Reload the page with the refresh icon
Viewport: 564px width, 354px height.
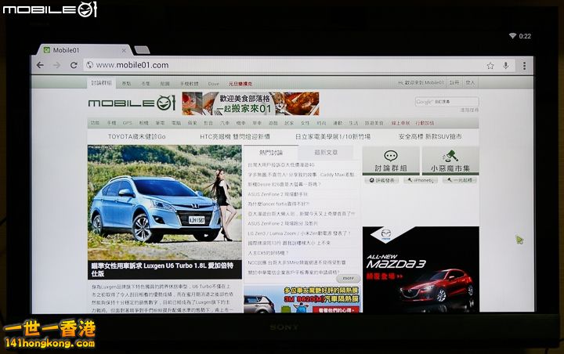73,65
